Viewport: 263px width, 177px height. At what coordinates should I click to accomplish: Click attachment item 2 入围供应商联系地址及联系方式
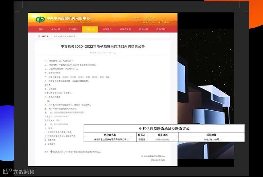click(x=60, y=136)
